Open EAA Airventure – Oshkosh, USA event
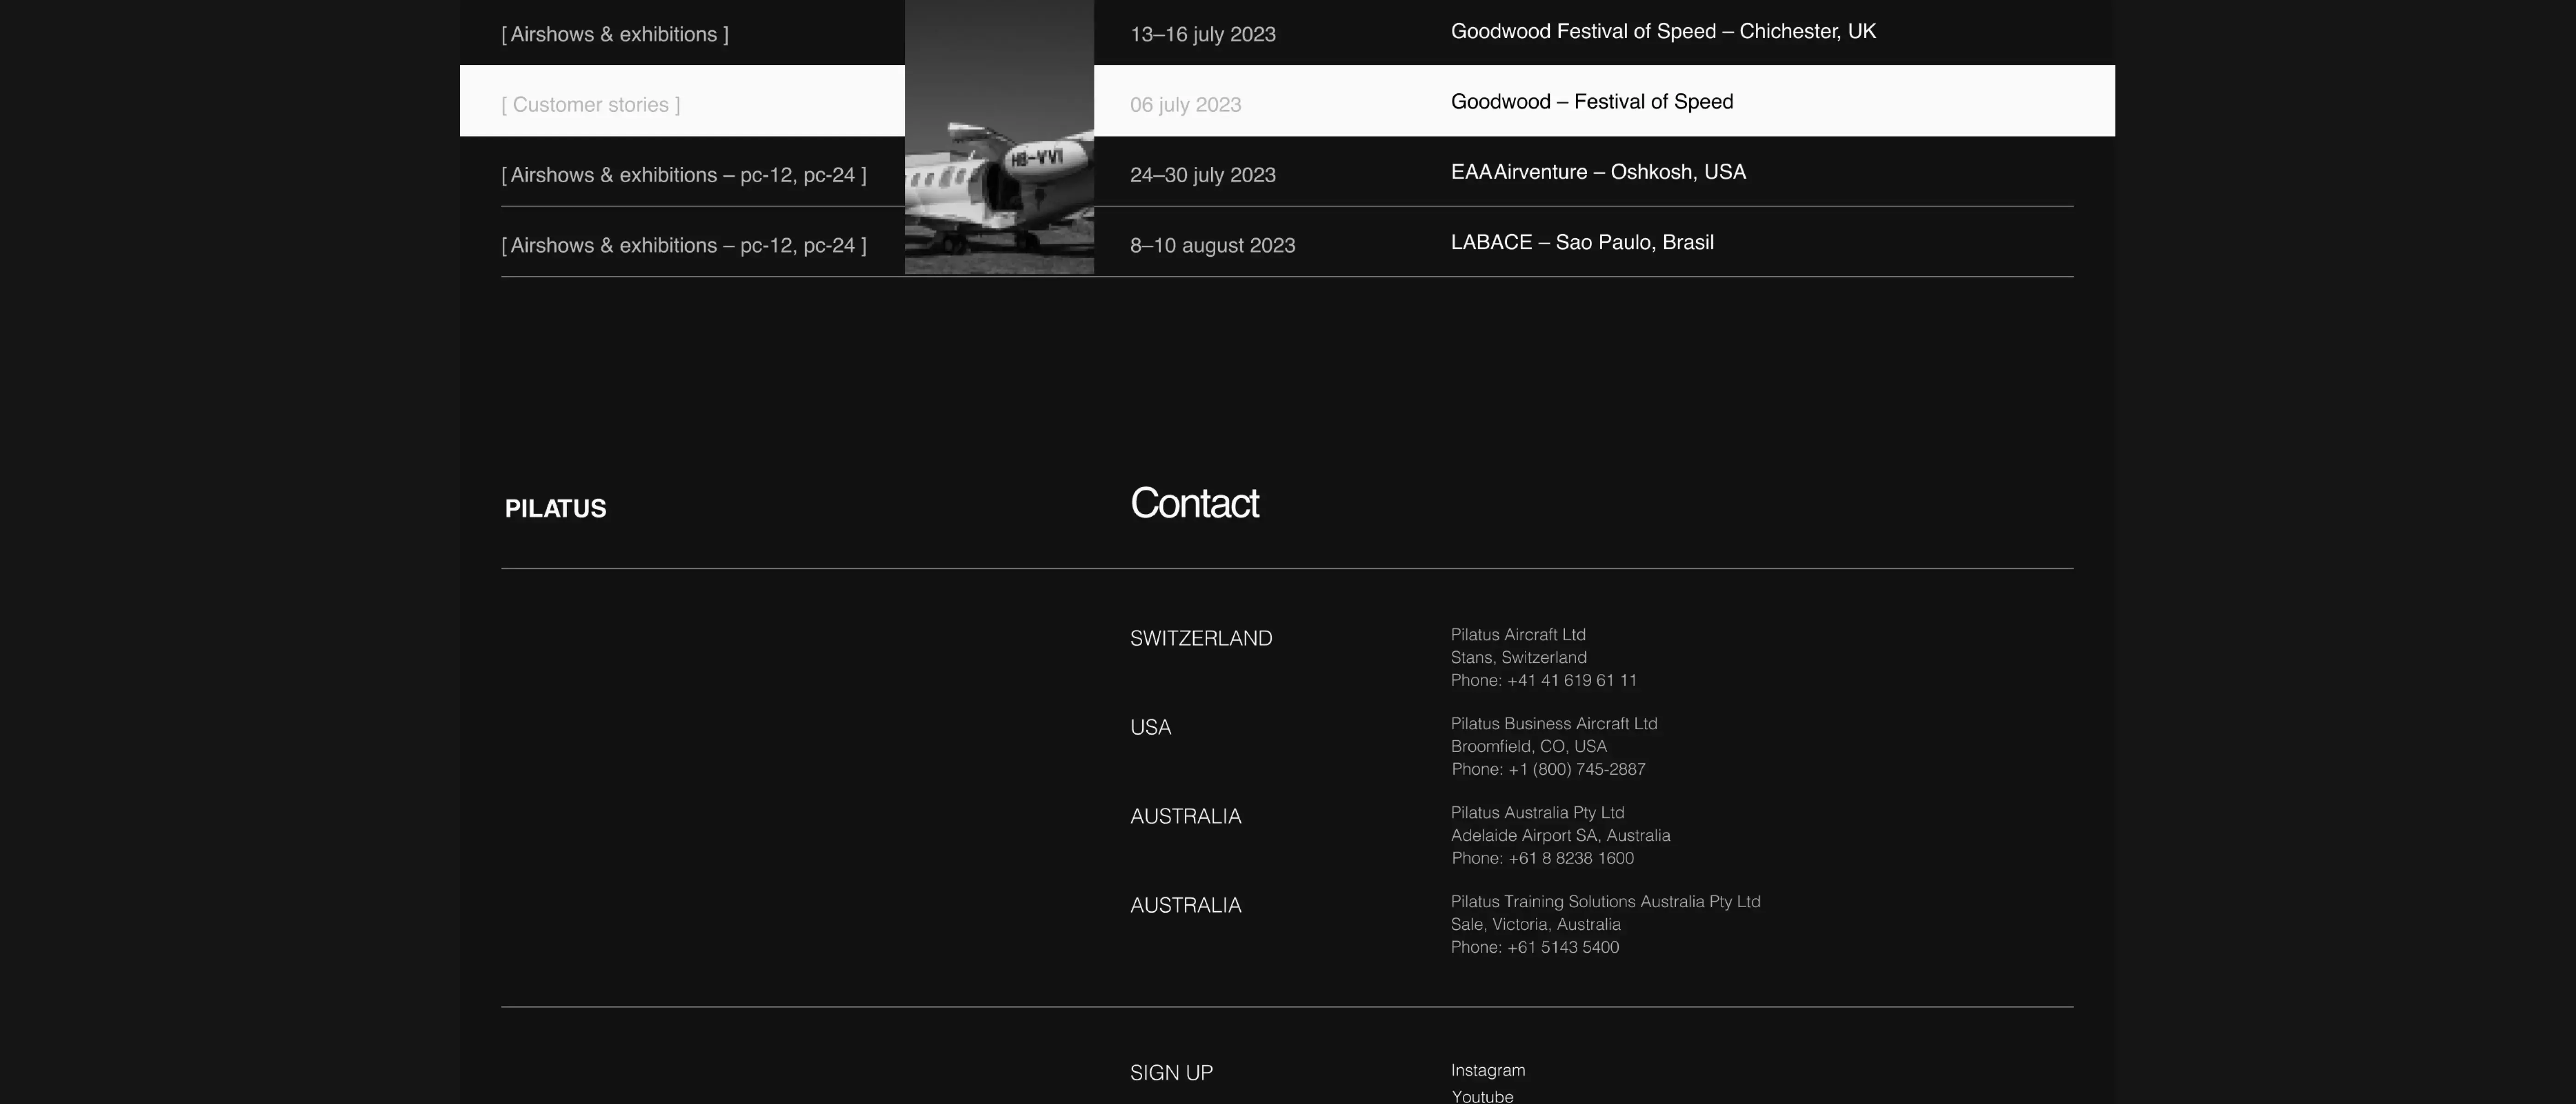Image resolution: width=2576 pixels, height=1104 pixels. 1598,172
